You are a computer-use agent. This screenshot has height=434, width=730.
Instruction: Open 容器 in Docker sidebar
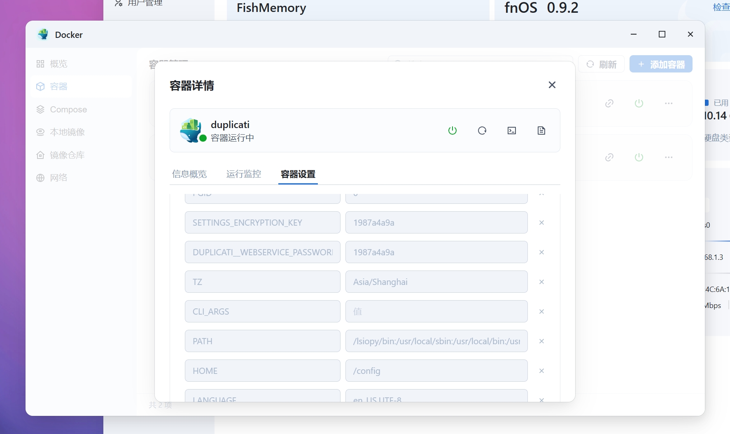pyautogui.click(x=81, y=86)
